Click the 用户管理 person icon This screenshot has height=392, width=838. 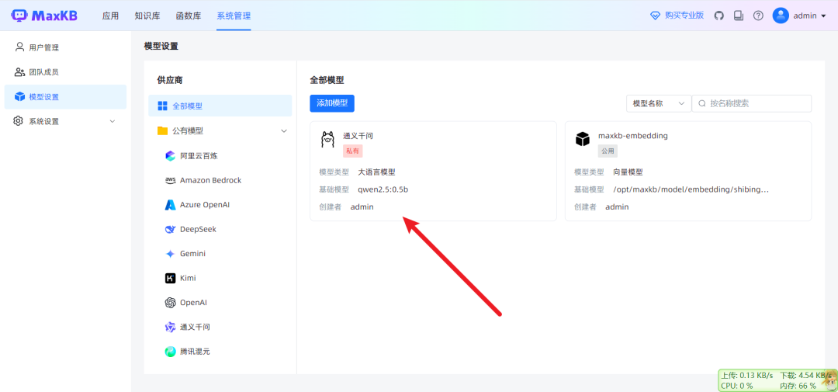(x=19, y=47)
